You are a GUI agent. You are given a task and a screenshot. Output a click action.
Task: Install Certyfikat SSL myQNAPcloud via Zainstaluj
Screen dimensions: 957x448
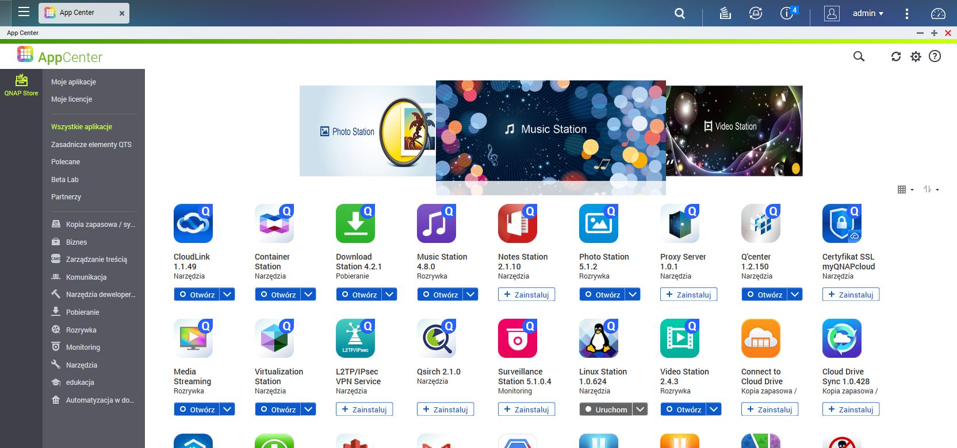(851, 295)
